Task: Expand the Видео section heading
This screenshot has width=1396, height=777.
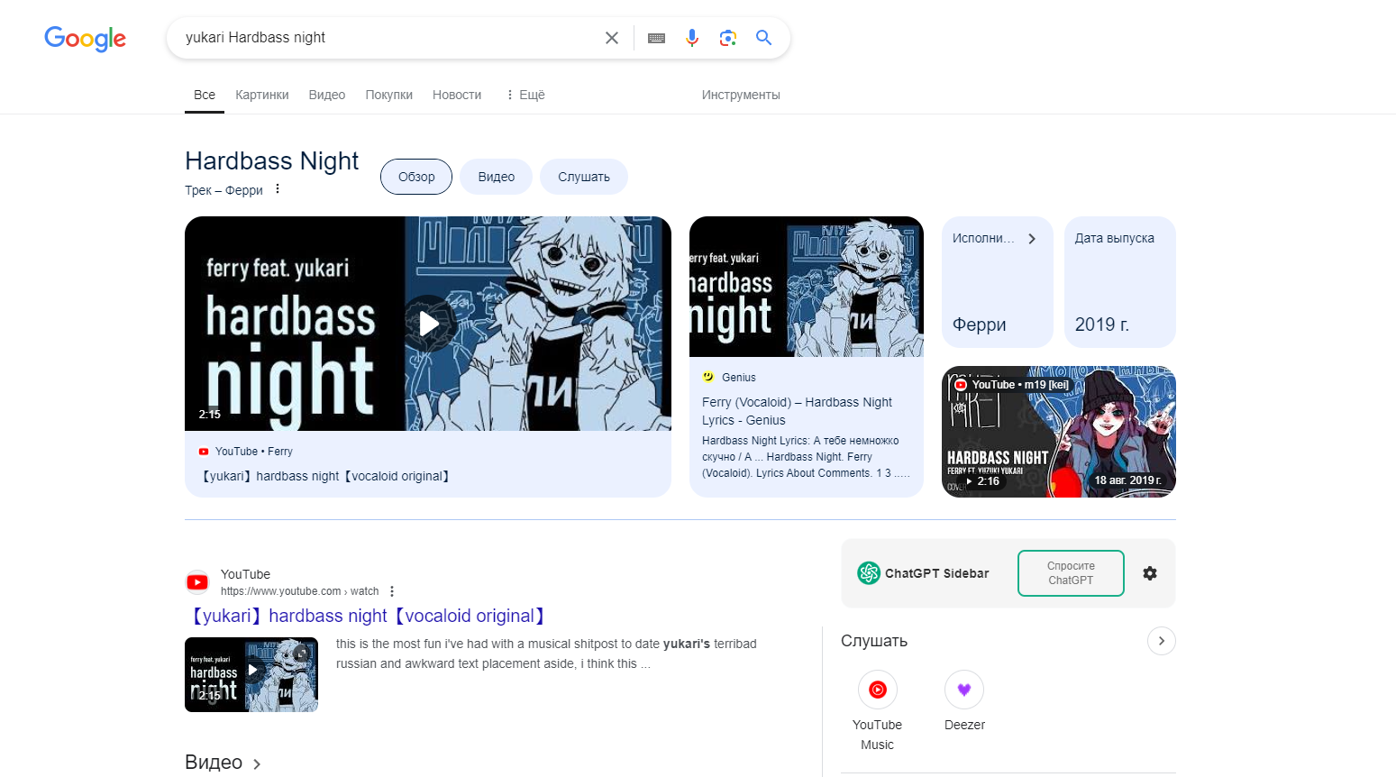Action: click(x=223, y=763)
